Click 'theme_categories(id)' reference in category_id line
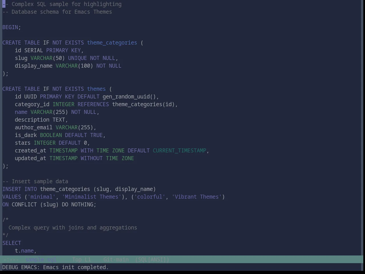 [143, 104]
